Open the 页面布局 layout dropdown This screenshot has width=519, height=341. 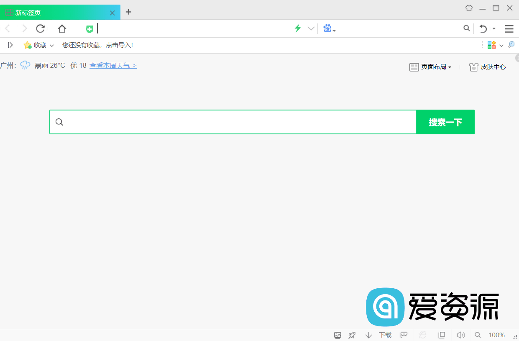pos(431,67)
